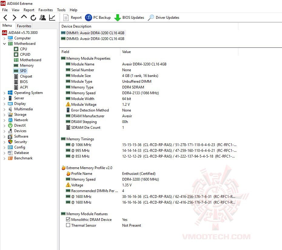The image size is (282, 250).
Task: Click the Benchmark icon in tree
Action: point(10,158)
